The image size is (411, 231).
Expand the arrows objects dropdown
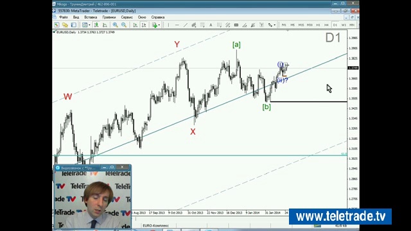(x=274, y=25)
